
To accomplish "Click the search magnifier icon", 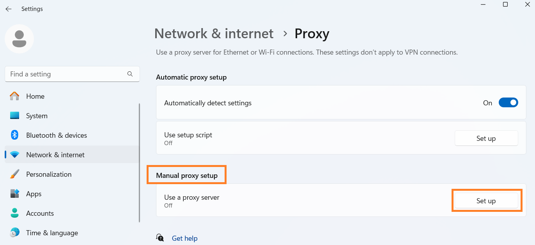I will (x=130, y=74).
